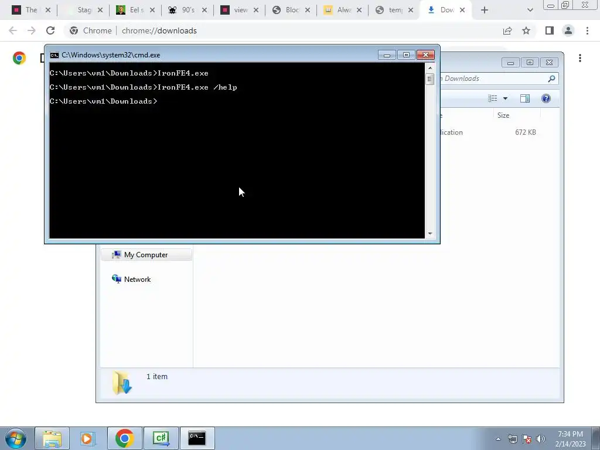
Task: Expand the tab search chevron
Action: (530, 10)
